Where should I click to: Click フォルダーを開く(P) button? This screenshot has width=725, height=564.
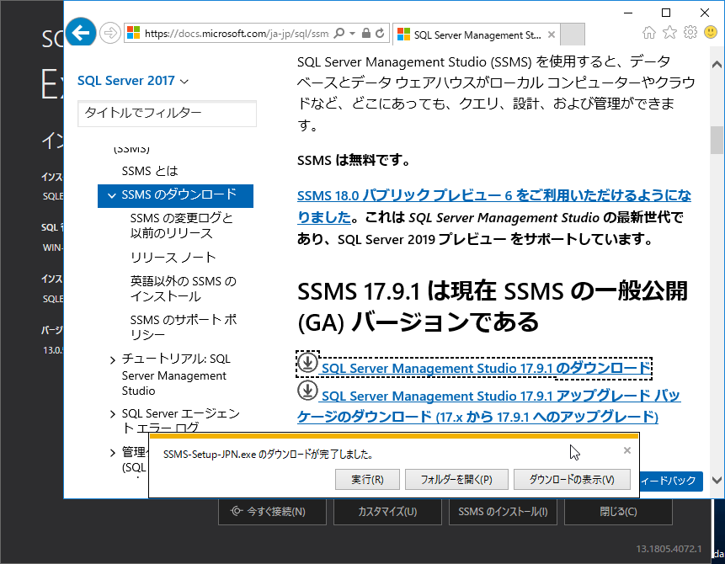(456, 480)
